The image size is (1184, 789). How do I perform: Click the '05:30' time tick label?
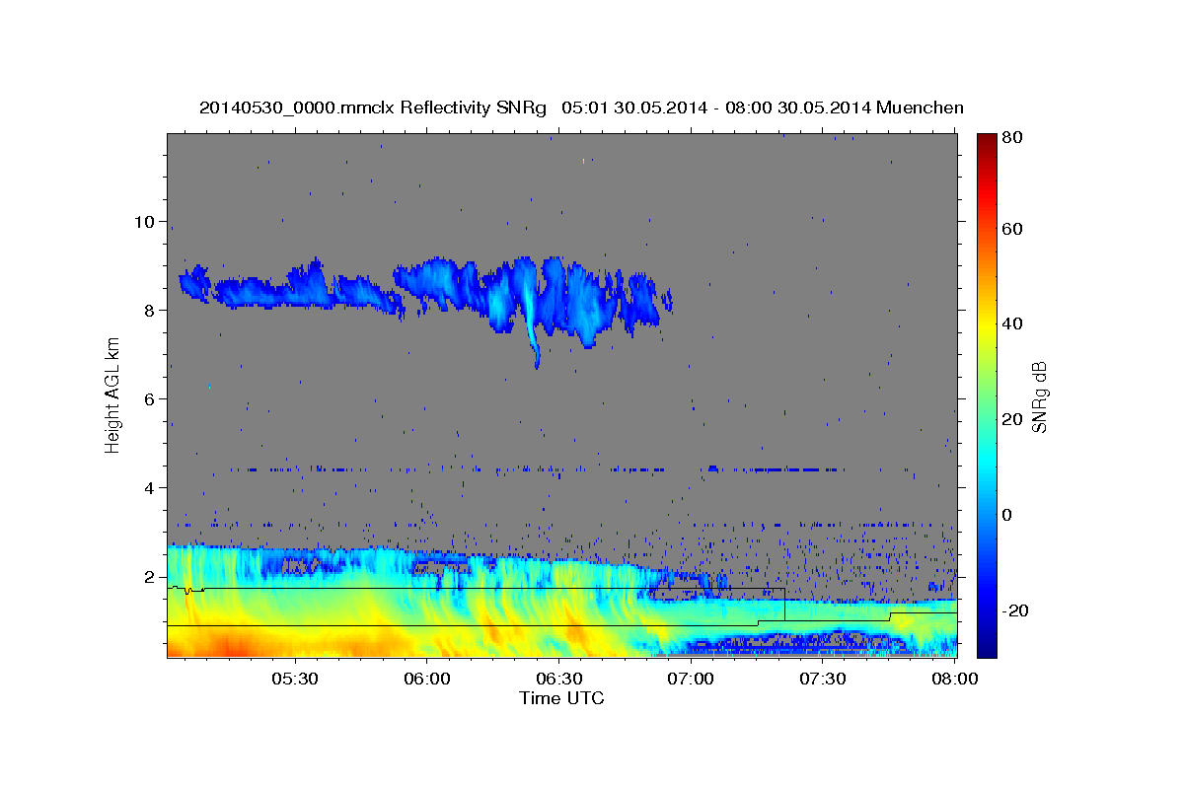click(x=294, y=680)
